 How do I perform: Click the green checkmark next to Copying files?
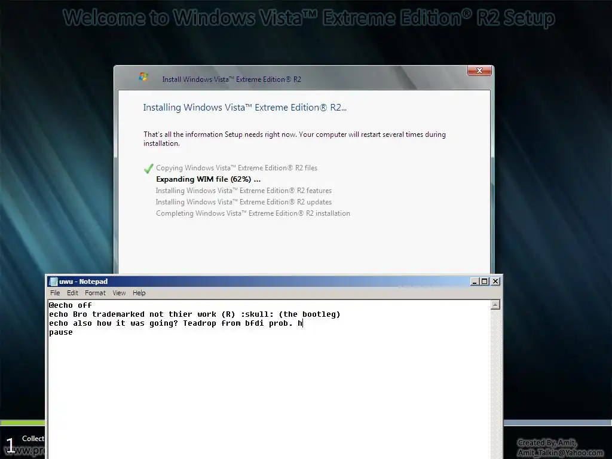148,169
